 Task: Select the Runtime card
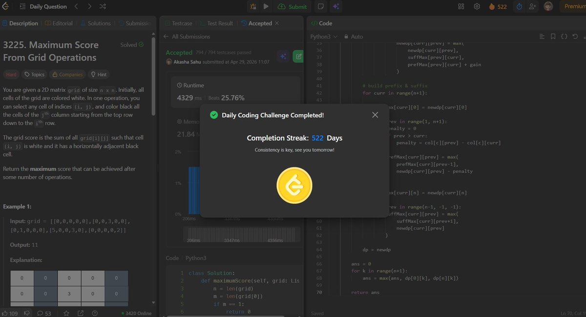tap(236, 92)
